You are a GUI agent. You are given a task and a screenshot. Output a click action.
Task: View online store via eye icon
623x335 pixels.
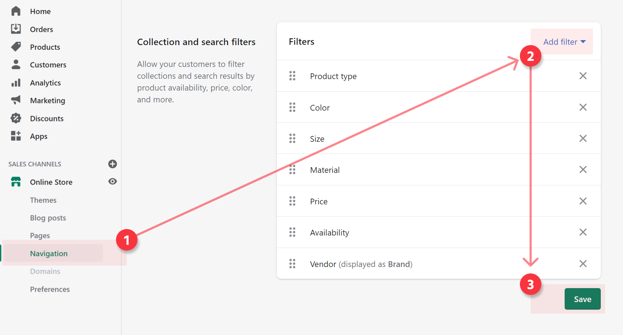pyautogui.click(x=112, y=181)
